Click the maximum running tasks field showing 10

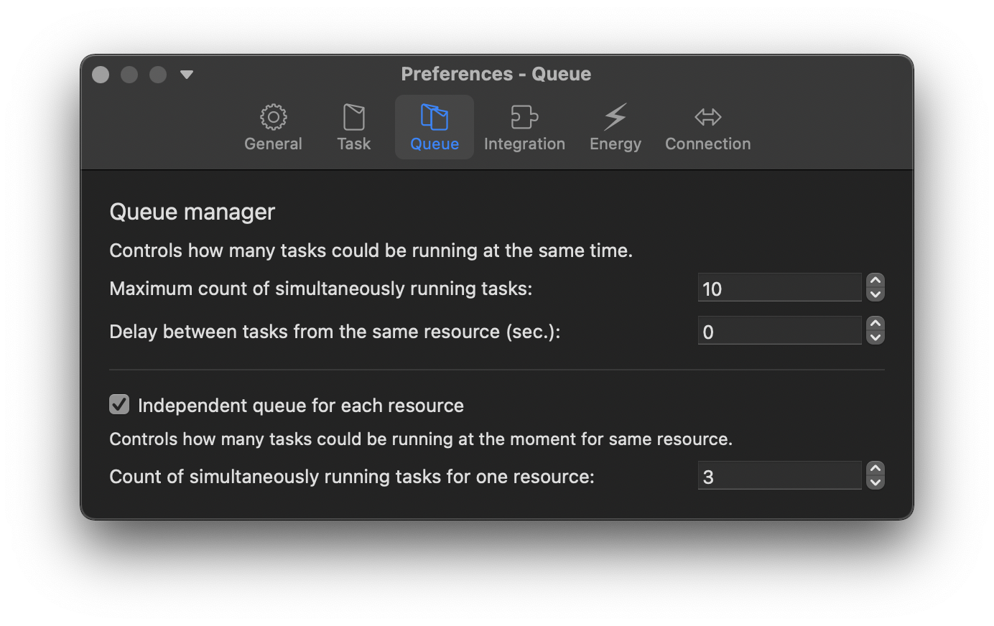pos(779,289)
